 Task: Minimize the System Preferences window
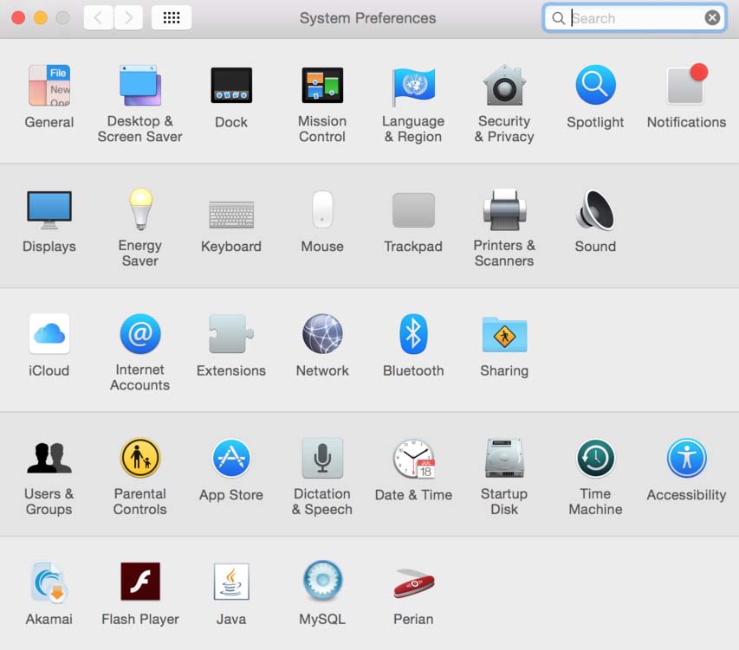41,18
